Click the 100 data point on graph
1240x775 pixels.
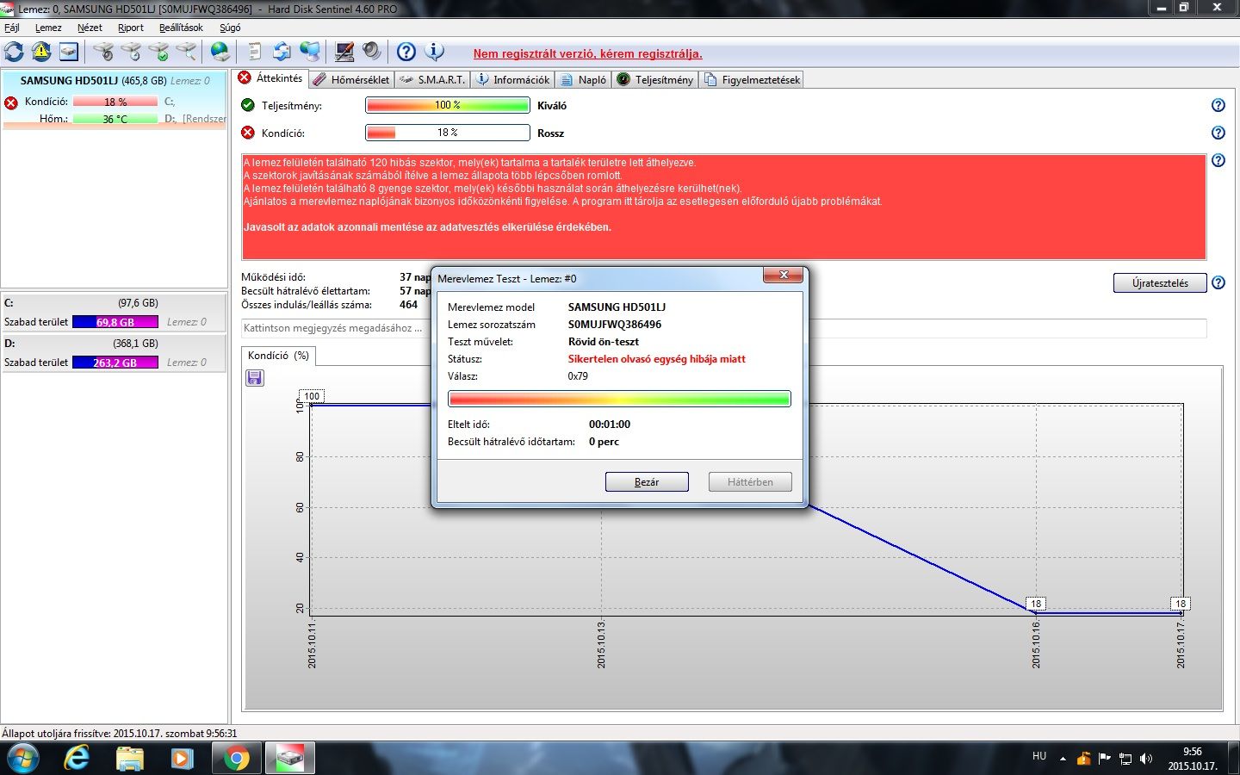click(312, 396)
